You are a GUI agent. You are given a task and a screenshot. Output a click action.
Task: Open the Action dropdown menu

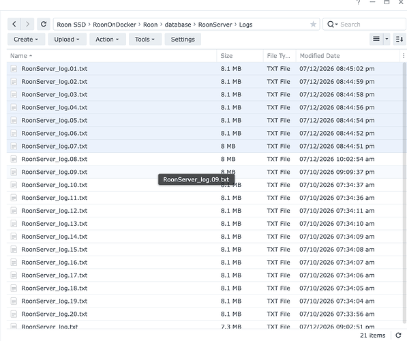click(108, 40)
